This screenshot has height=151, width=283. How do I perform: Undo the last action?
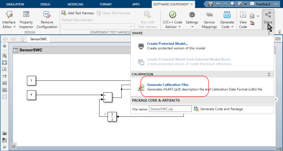[218, 4]
